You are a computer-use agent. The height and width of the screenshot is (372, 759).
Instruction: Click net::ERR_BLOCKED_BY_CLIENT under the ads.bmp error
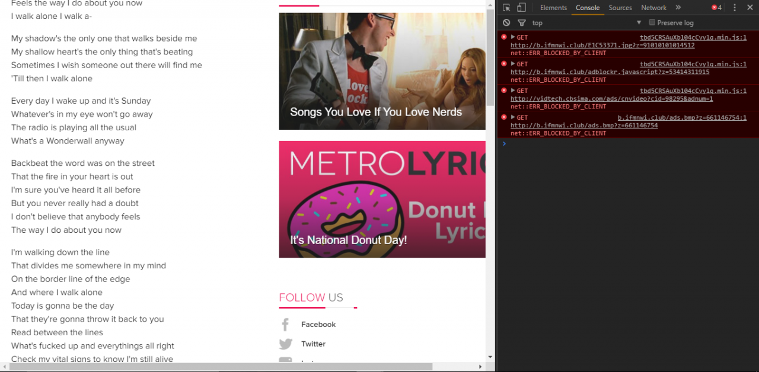point(559,133)
